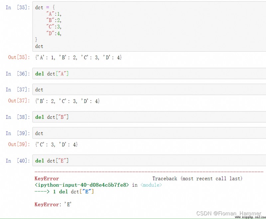
Task: Select the del dct["E"] code cell
Action: click(x=149, y=160)
